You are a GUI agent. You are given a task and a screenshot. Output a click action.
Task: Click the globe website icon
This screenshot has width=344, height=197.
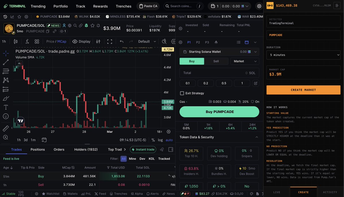(x=70, y=25)
